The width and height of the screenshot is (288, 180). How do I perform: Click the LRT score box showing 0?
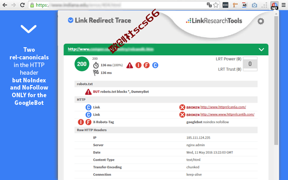tap(250, 64)
